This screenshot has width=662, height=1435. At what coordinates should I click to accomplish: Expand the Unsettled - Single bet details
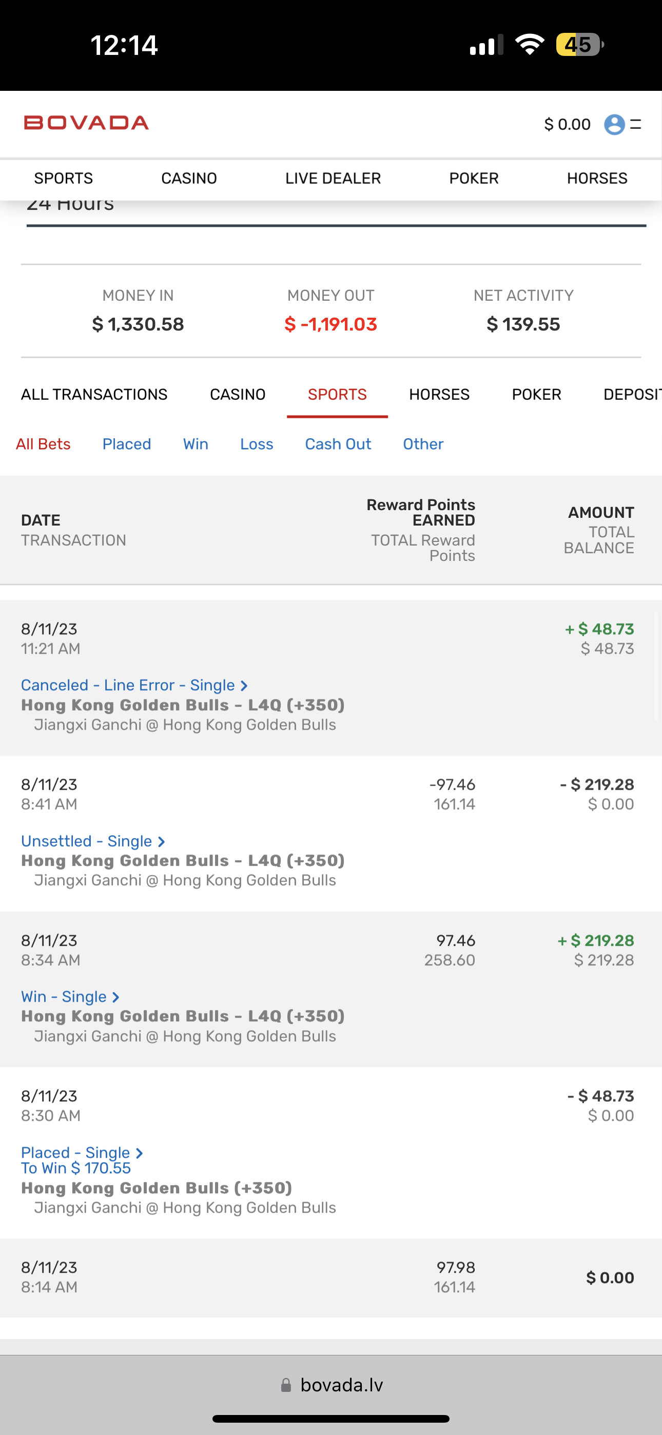pyautogui.click(x=92, y=841)
